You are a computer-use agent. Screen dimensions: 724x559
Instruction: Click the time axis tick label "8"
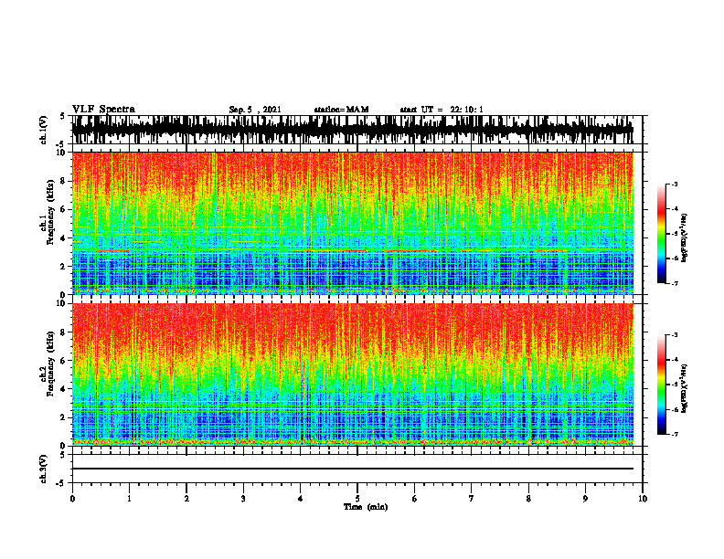528,499
